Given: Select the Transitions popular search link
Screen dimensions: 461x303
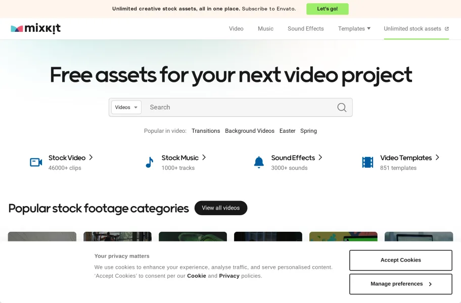Looking at the screenshot, I should 206,131.
